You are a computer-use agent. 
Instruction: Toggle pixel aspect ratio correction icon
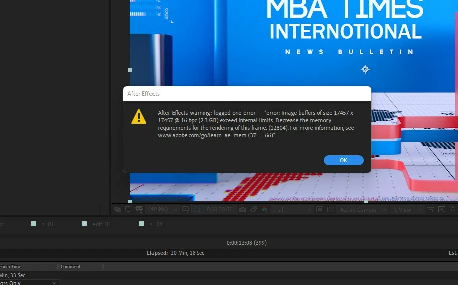430,209
